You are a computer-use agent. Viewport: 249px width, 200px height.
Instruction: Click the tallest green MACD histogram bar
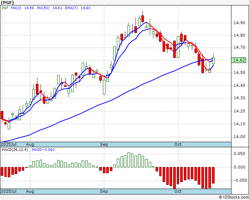tap(129, 160)
